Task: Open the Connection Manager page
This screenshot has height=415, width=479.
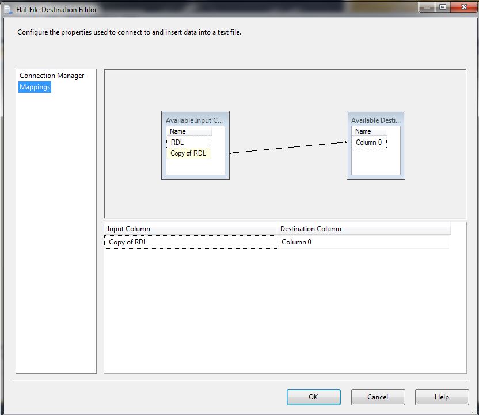Action: [x=52, y=76]
